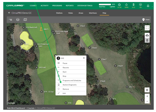Select station marker 2Tee9

click(x=115, y=66)
